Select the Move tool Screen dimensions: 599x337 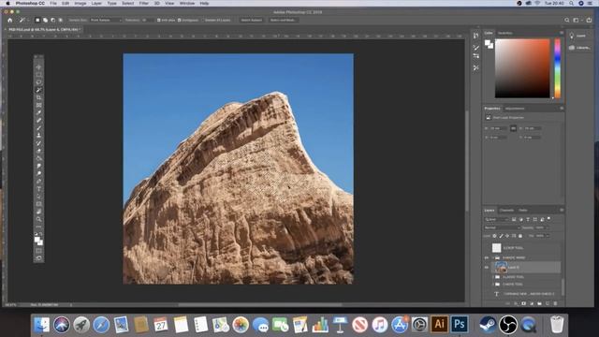[x=38, y=66]
